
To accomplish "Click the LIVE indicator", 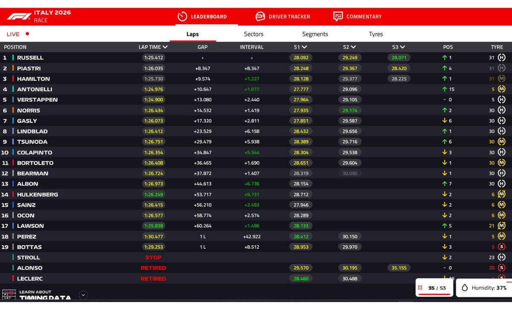I will [x=18, y=34].
